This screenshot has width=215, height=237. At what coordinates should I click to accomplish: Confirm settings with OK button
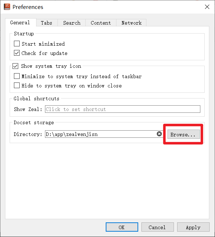tap(122, 227)
